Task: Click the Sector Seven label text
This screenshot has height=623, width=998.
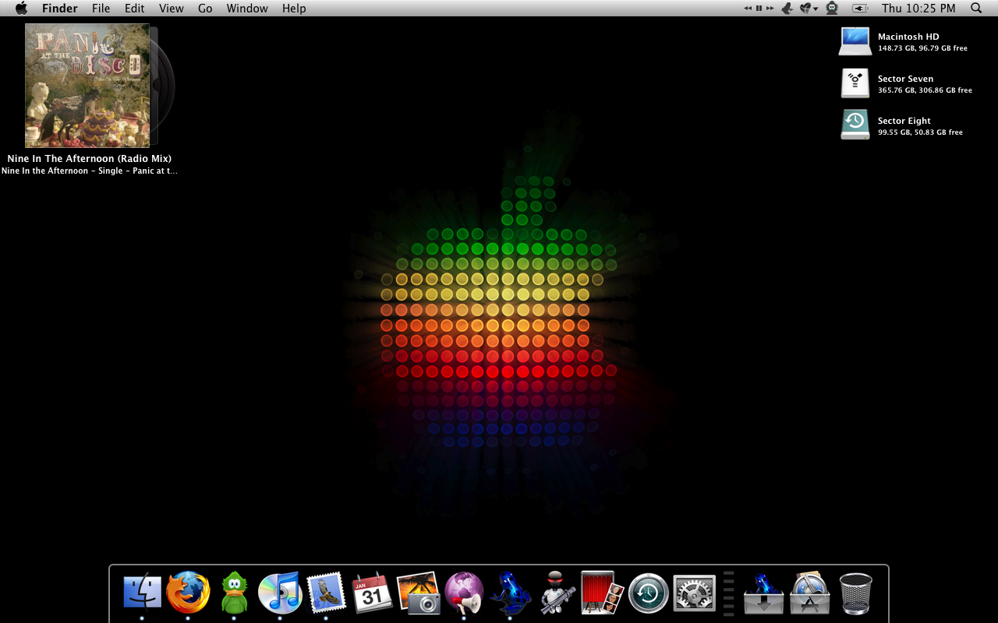Action: click(905, 79)
